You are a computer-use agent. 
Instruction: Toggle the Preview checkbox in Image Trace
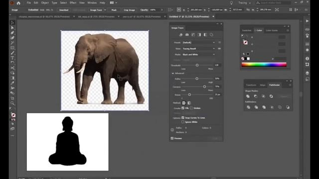(172, 138)
